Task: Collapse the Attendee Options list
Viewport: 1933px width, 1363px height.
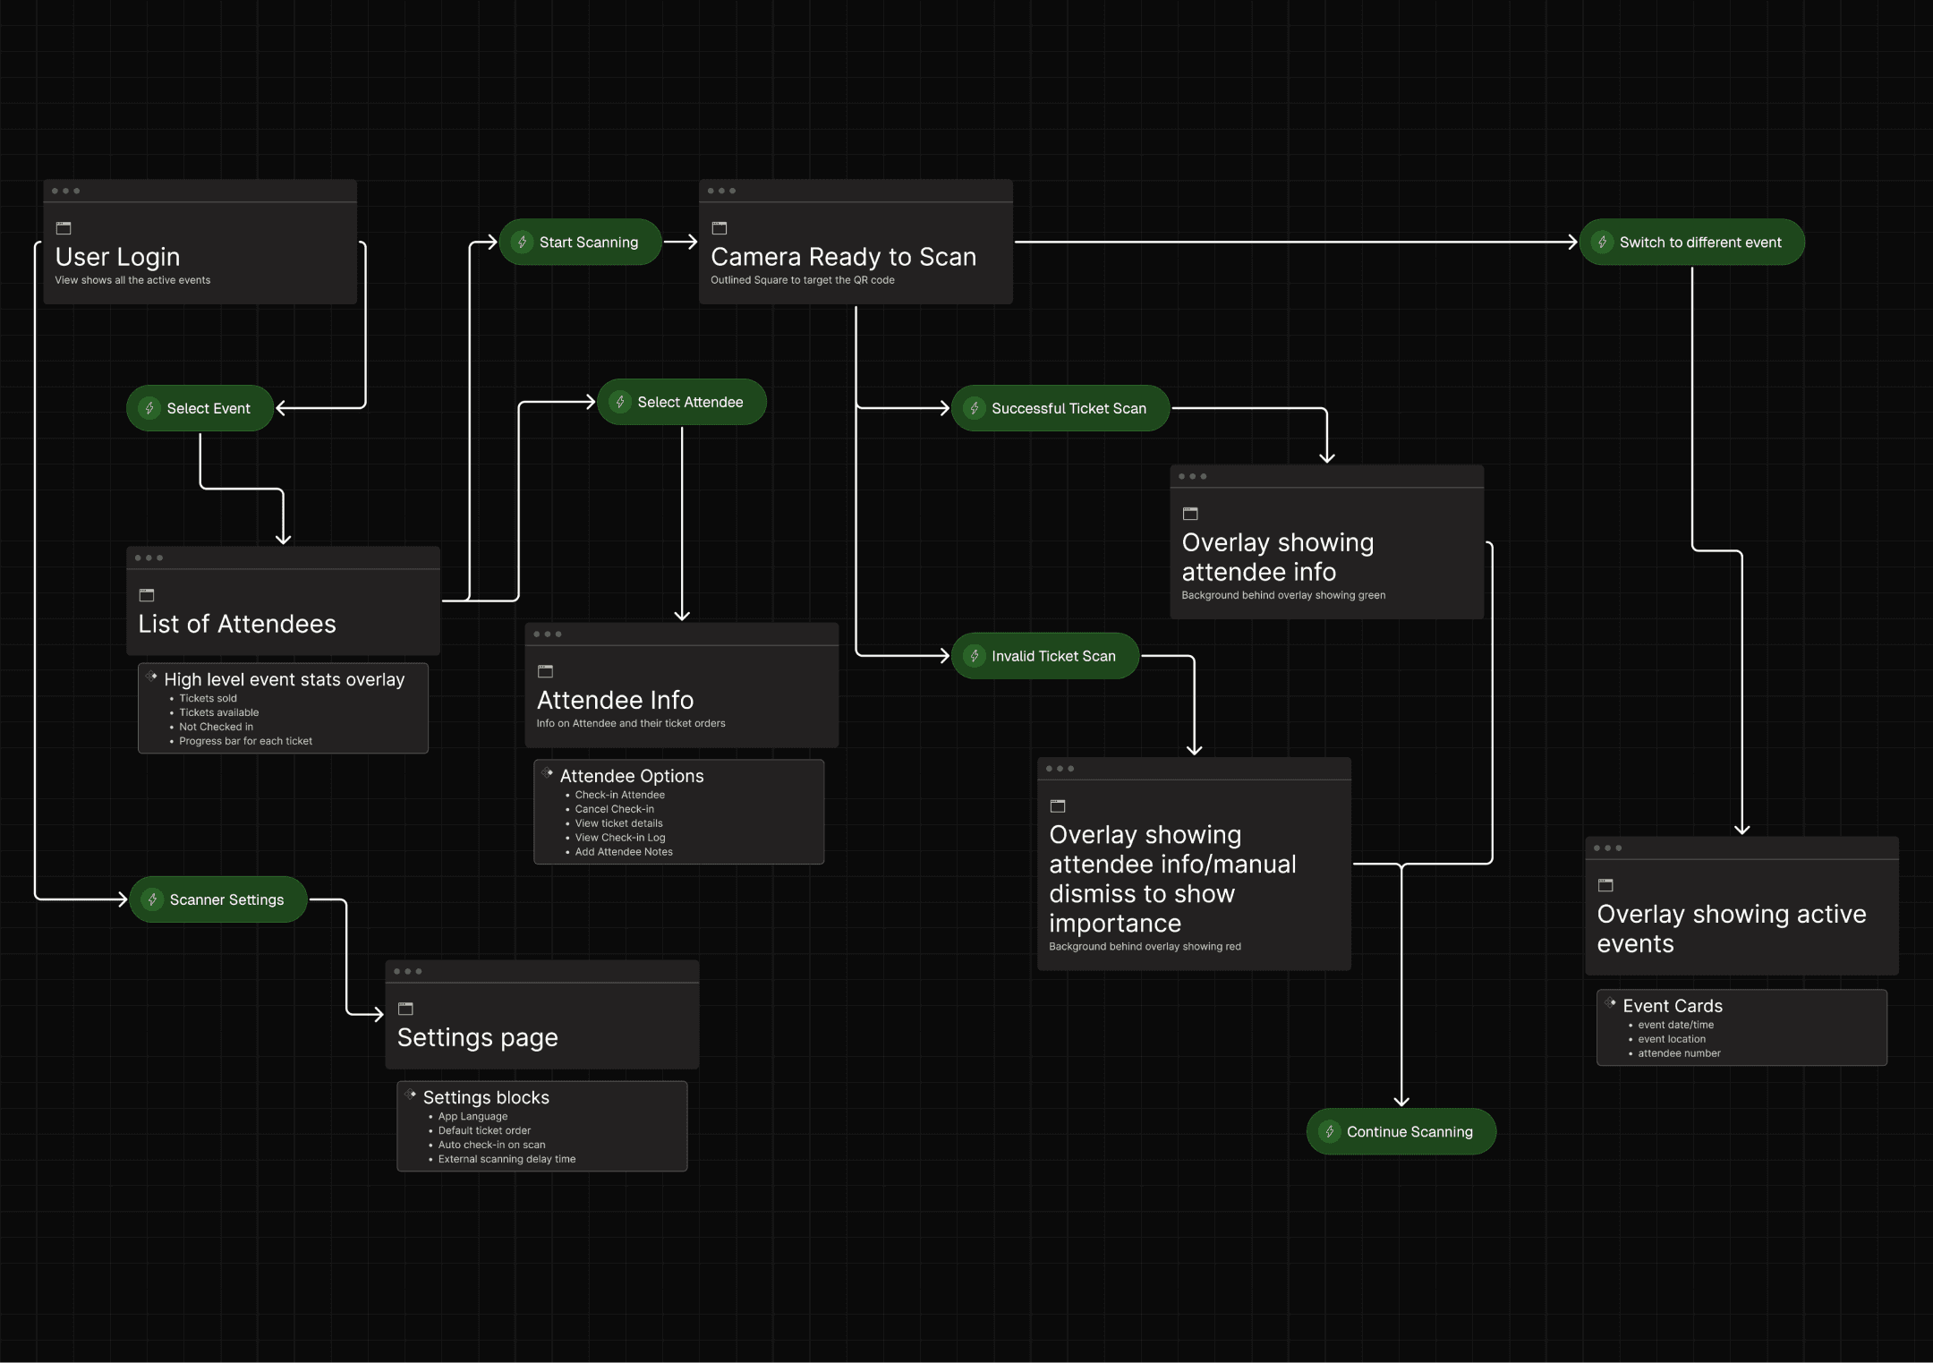Action: (x=631, y=776)
